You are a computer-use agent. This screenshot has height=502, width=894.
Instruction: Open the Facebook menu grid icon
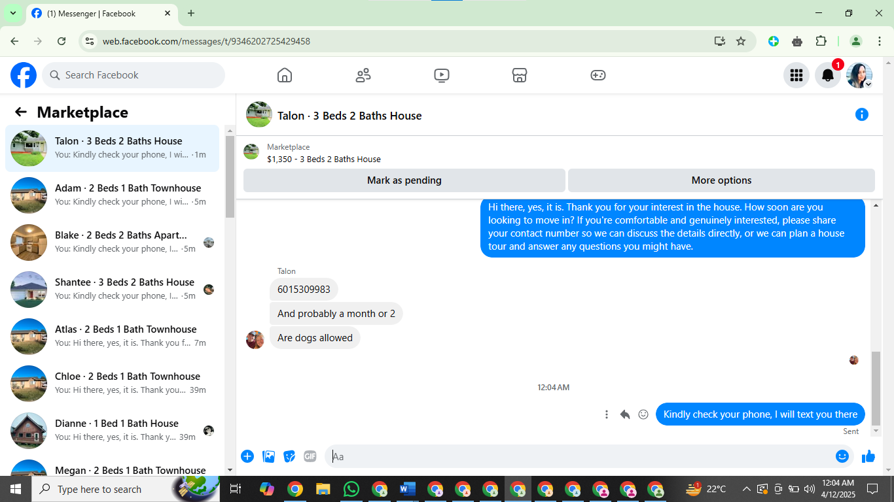coord(796,75)
